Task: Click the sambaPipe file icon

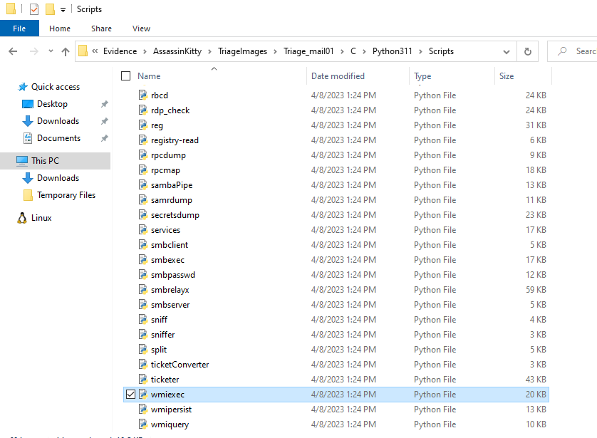Action: coord(143,185)
